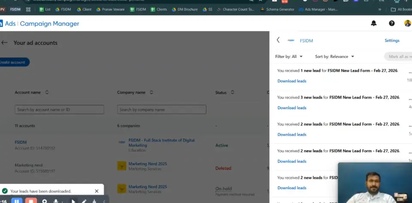This screenshot has height=203, width=412.
Task: Toggle the recorder microphone icon
Action: [56, 201]
